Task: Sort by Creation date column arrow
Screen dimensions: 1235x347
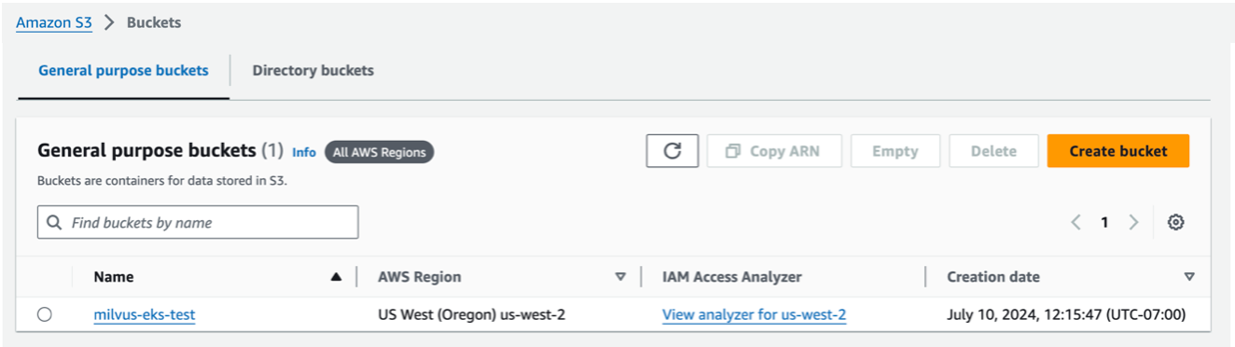Action: (1189, 277)
